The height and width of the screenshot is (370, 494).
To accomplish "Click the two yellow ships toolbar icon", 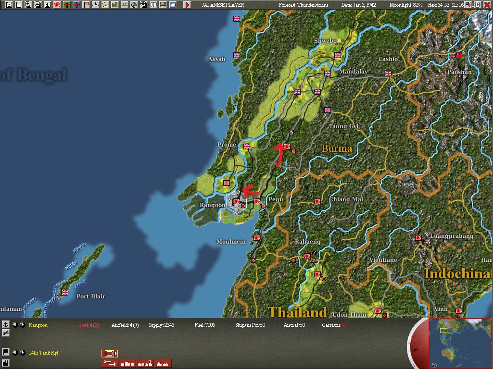I will pos(105,5).
